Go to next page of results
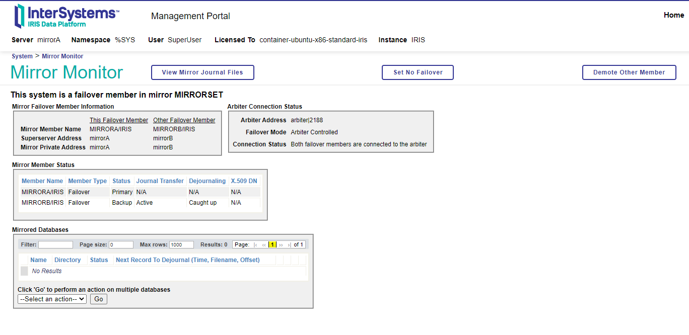Screen dimensions: 689x335 pos(281,245)
